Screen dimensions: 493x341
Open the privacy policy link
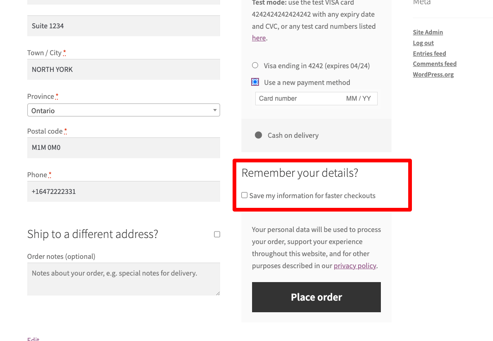(355, 265)
